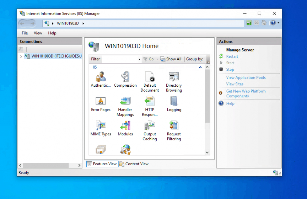This screenshot has width=307, height=199.
Task: Click the Show All button
Action: pyautogui.click(x=171, y=59)
